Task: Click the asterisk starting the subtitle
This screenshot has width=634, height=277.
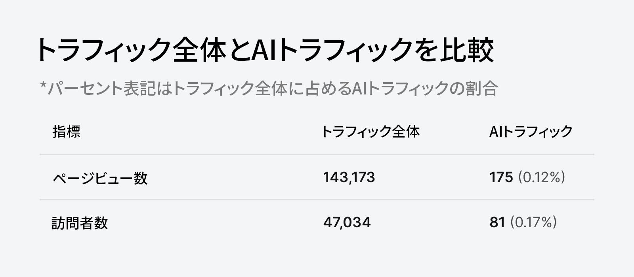Action: click(x=44, y=86)
